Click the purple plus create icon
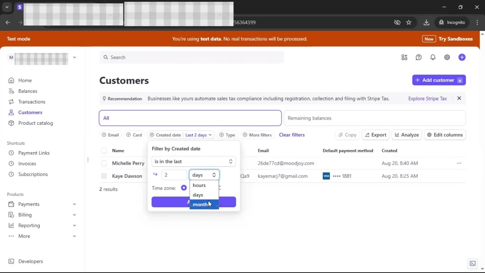485x273 pixels. [x=462, y=57]
